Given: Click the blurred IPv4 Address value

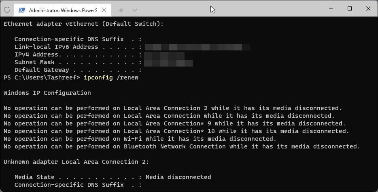Looking at the screenshot, I should (164, 55).
